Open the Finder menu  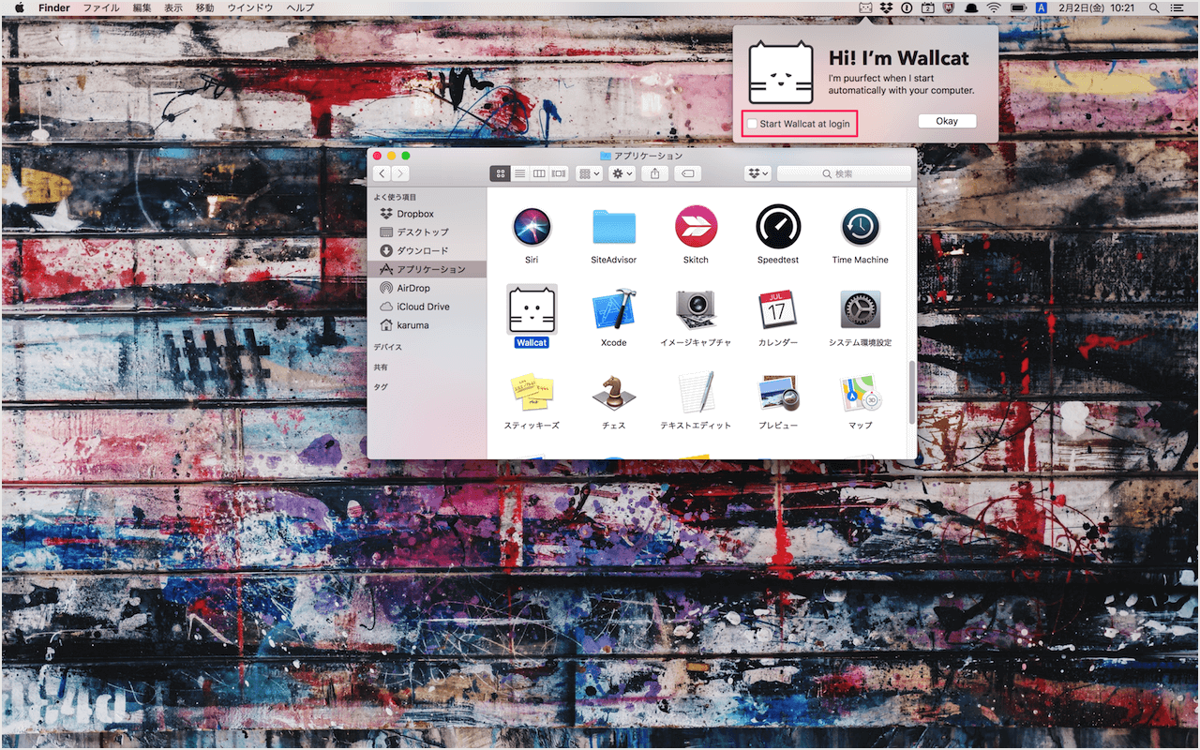coord(54,7)
